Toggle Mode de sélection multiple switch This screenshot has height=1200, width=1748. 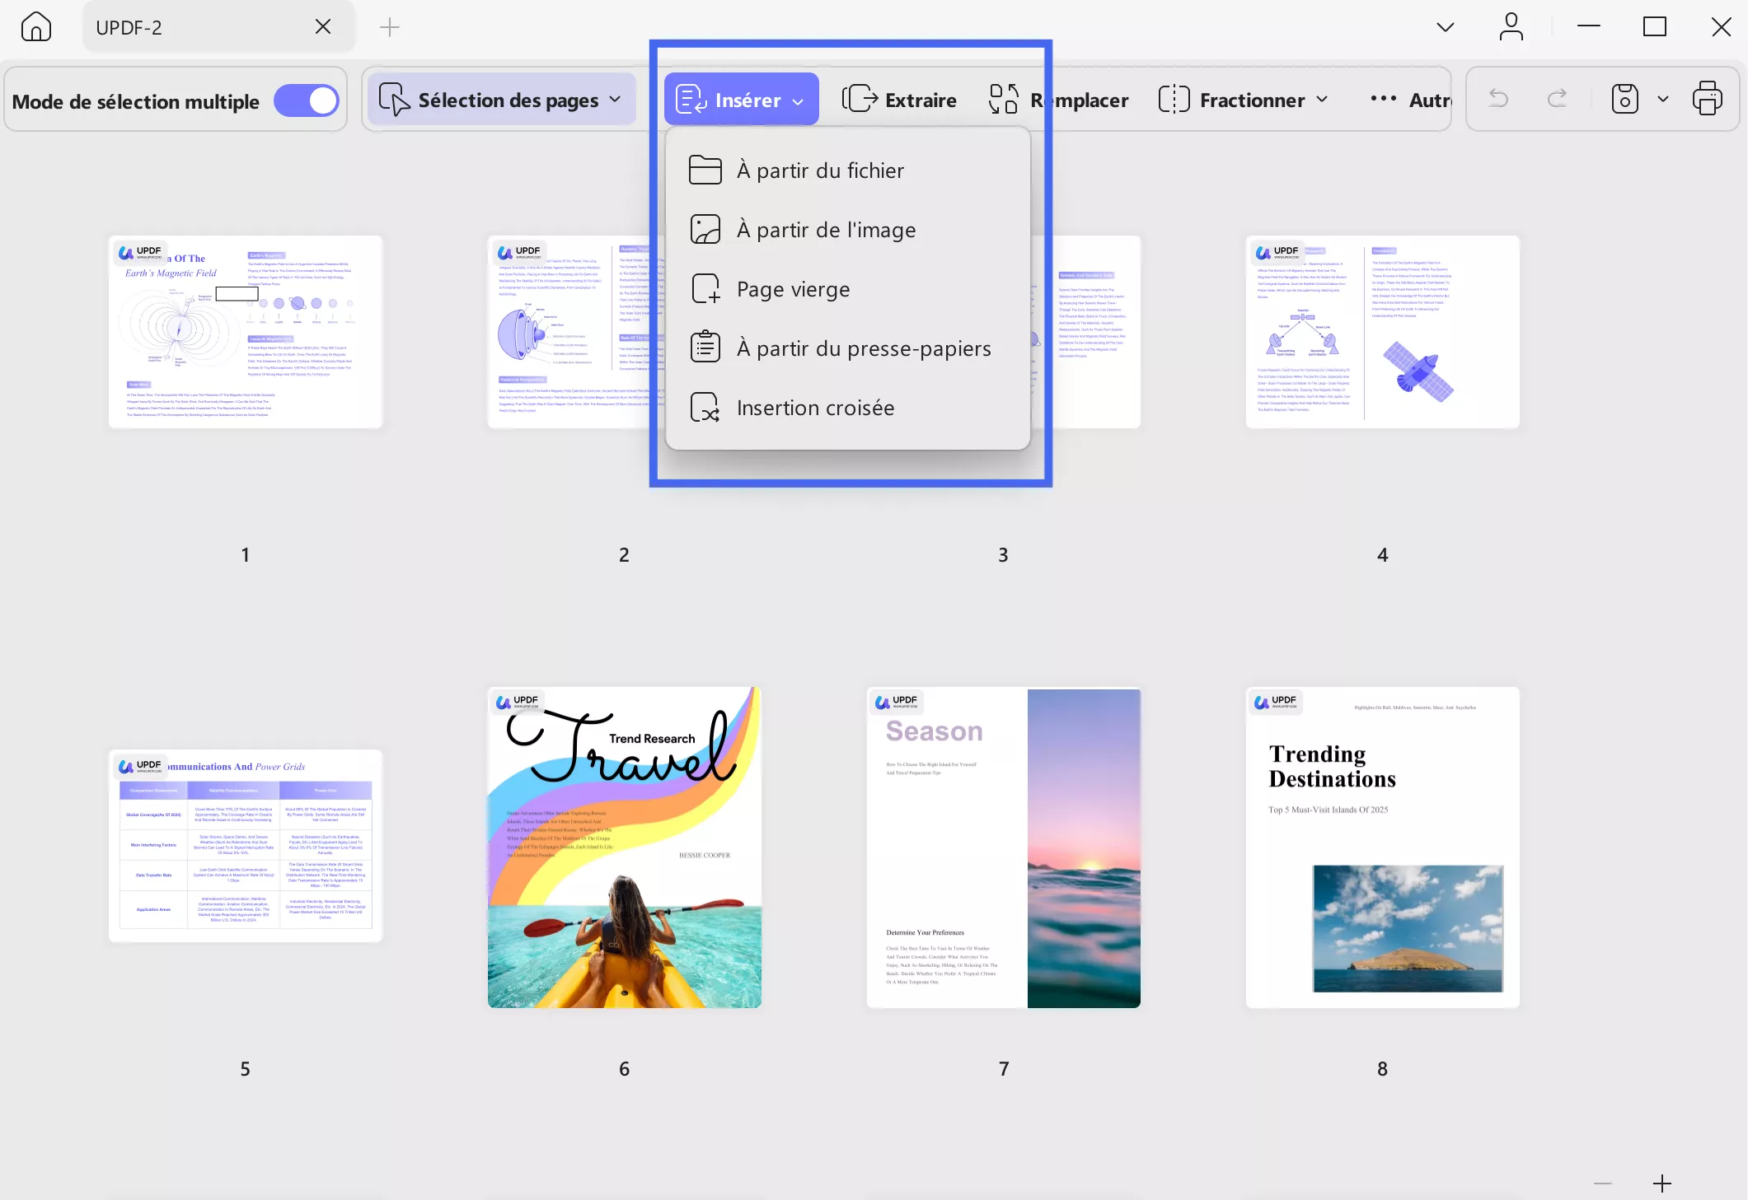(x=306, y=100)
